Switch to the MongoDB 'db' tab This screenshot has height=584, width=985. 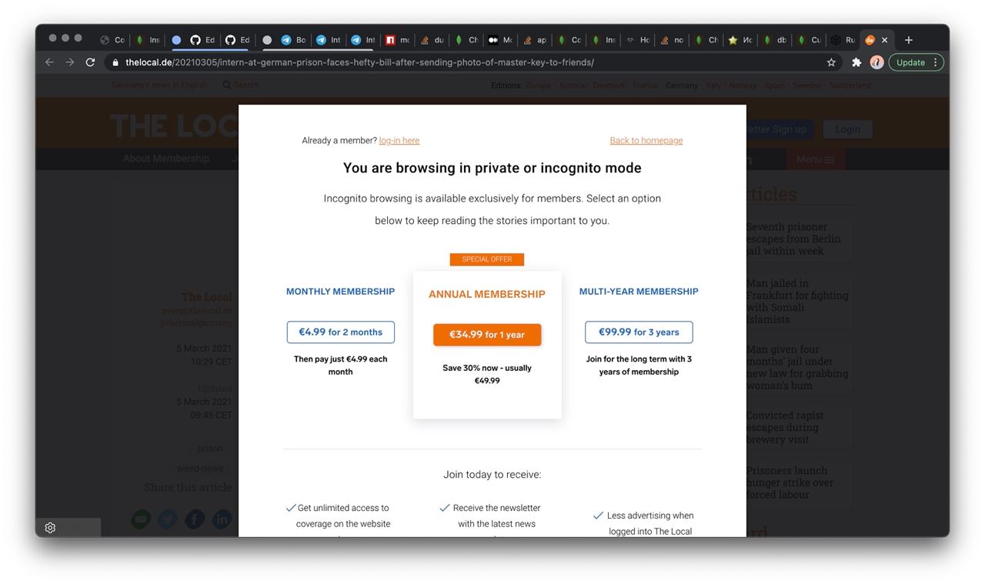coord(775,40)
